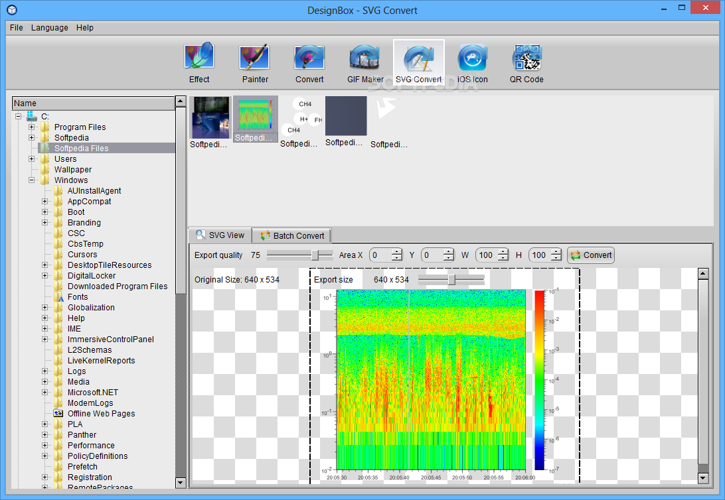The width and height of the screenshot is (725, 500).
Task: Click folder tree scroll down arrow
Action: pyautogui.click(x=181, y=483)
